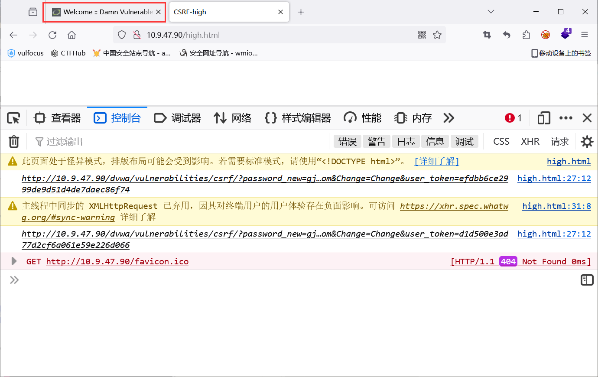This screenshot has height=377, width=598.
Task: Click inside the 过滤输出 filter input field
Action: pyautogui.click(x=87, y=141)
